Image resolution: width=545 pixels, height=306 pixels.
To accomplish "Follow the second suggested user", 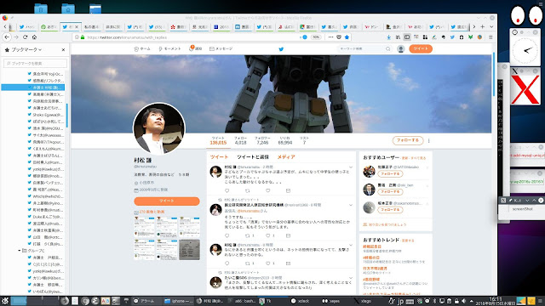I will pyautogui.click(x=390, y=192).
